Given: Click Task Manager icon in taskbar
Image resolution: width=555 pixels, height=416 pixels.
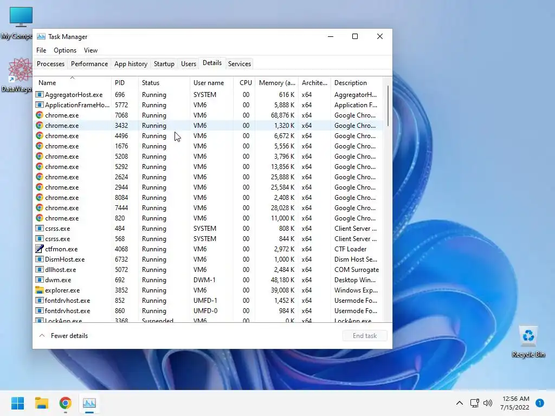Looking at the screenshot, I should coord(89,403).
